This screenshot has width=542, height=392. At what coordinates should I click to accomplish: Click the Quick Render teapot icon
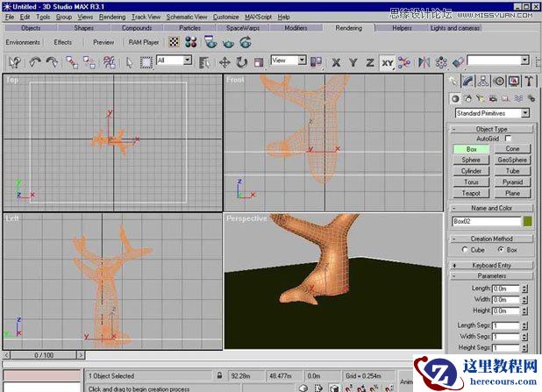tap(228, 43)
